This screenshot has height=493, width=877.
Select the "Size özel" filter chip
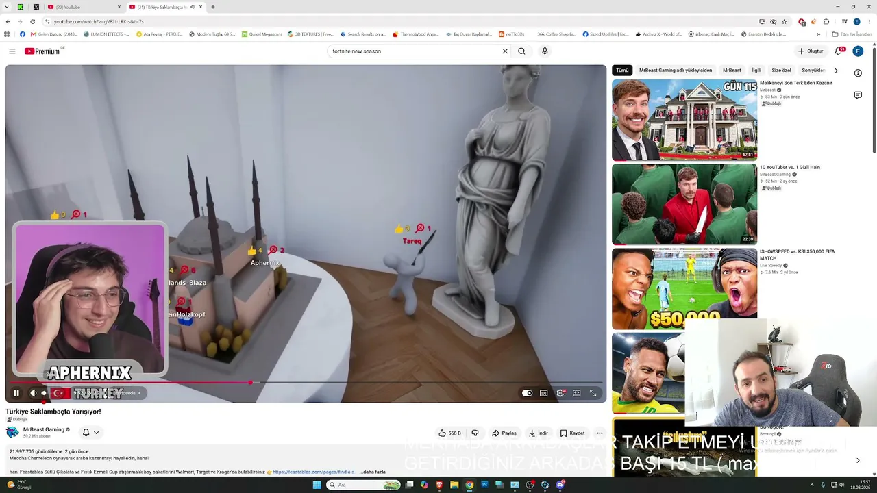coord(782,71)
